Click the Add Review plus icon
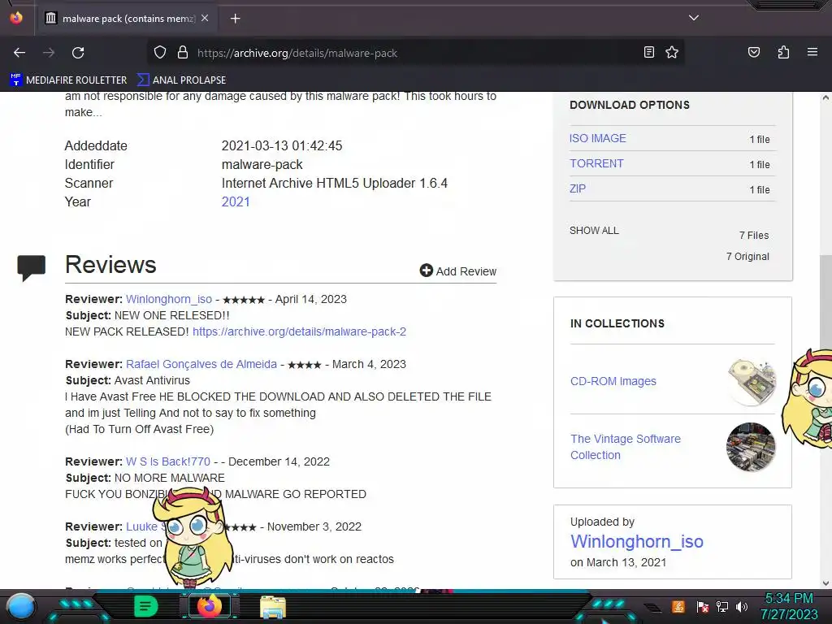 tap(426, 271)
